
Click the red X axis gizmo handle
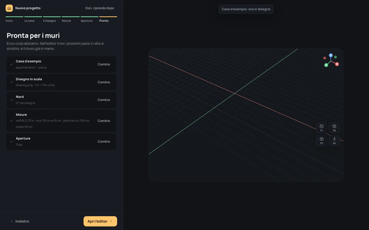(x=337, y=64)
